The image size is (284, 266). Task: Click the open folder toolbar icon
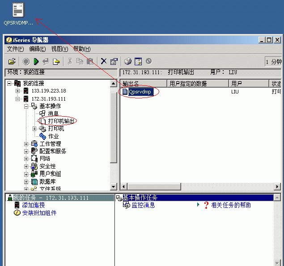(x=12, y=62)
